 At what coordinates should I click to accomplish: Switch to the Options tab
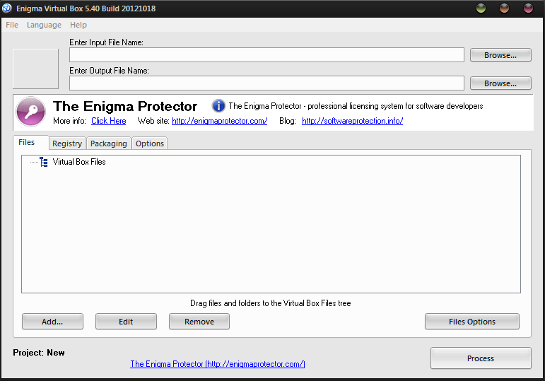click(150, 143)
